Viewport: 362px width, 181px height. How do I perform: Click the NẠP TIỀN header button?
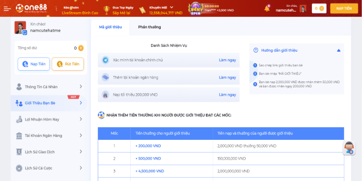tap(344, 9)
